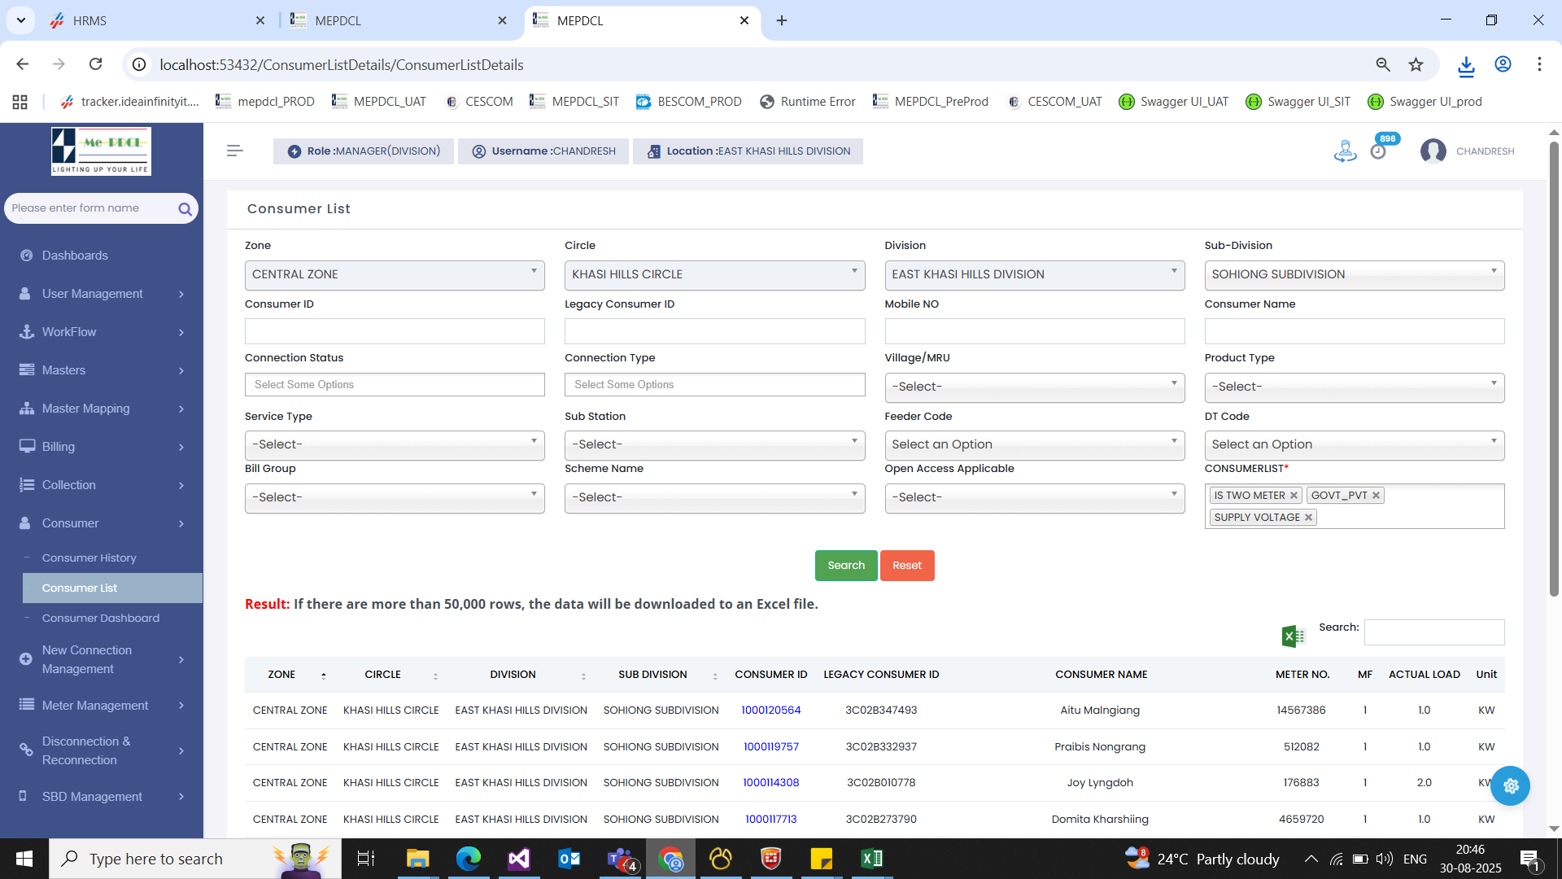Screen dimensions: 1562x879
Task: Remove the SUPPLY VOLTAGE tag
Action: (1308, 518)
